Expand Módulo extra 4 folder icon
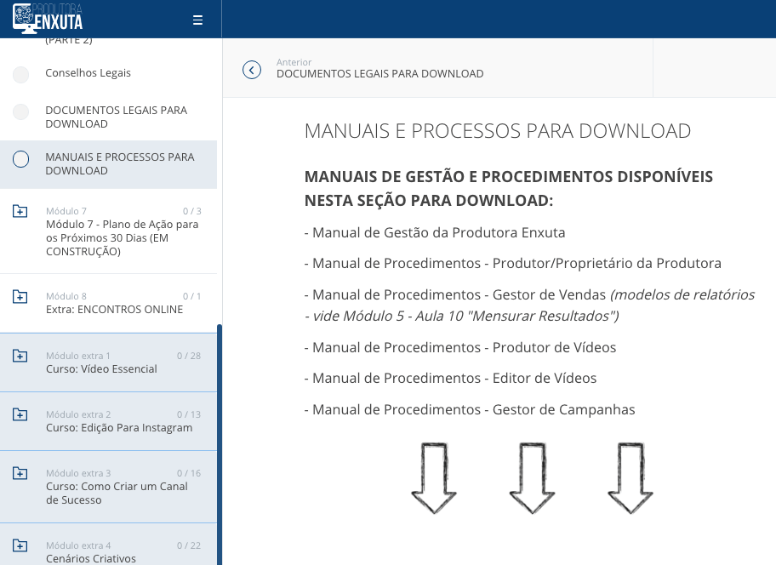The width and height of the screenshot is (776, 565). pos(20,545)
